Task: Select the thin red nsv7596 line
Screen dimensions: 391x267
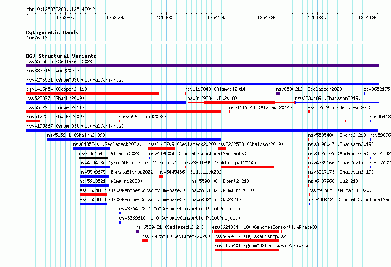Action: point(233,121)
